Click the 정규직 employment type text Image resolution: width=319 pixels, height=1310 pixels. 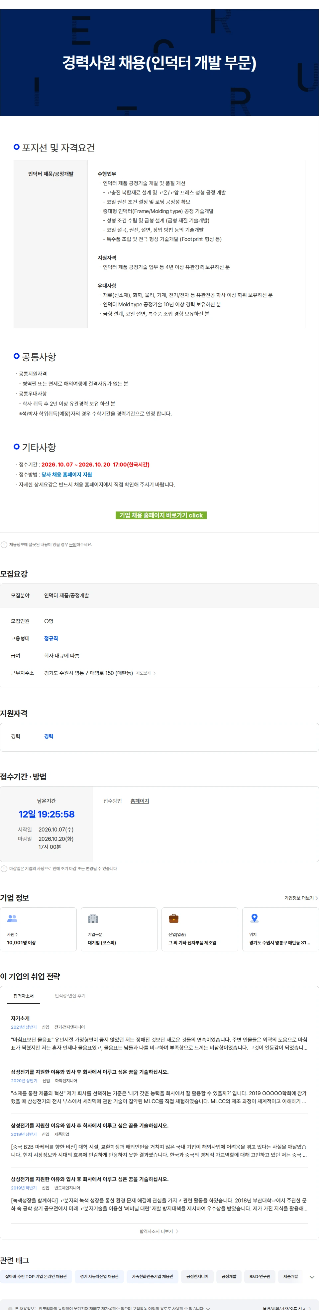51,639
